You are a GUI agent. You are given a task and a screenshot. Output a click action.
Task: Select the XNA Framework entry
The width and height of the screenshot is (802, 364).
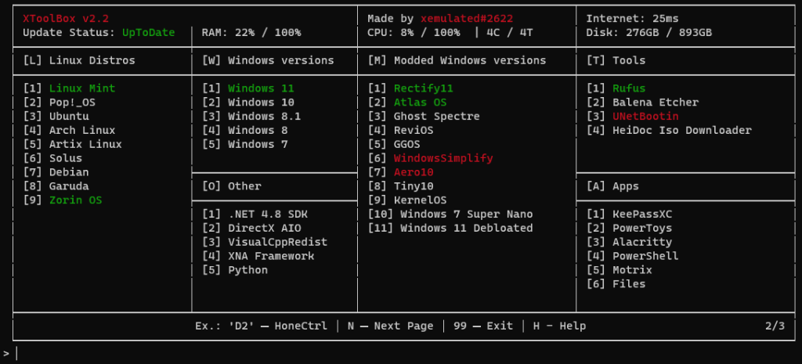(x=258, y=256)
